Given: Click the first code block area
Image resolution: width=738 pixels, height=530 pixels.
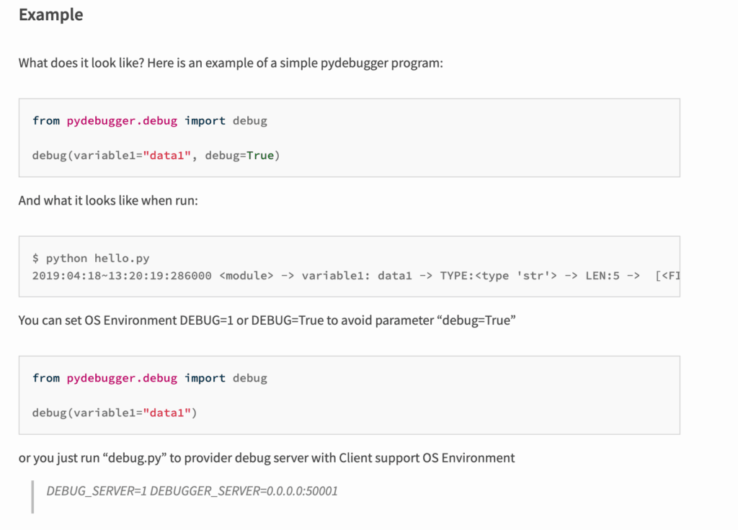Looking at the screenshot, I should coord(350,137).
